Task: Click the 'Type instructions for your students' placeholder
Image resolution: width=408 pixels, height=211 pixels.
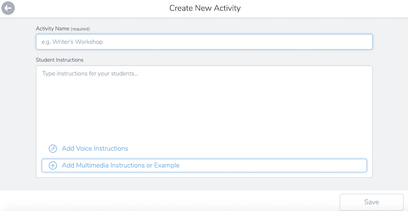Action: click(x=90, y=73)
